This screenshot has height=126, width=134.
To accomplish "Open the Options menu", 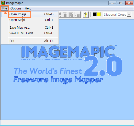I will [x=16, y=8].
